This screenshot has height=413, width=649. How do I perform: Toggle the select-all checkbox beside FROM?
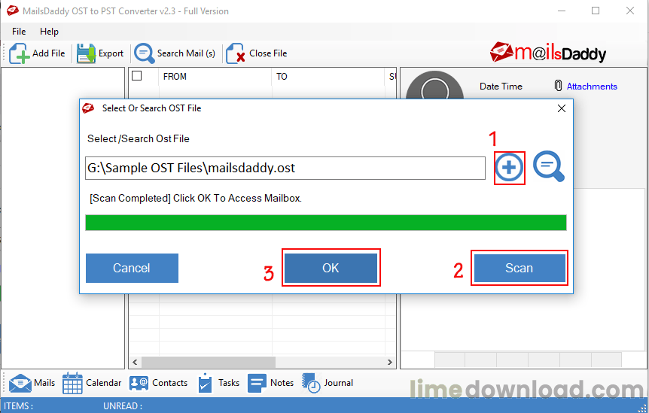point(136,76)
